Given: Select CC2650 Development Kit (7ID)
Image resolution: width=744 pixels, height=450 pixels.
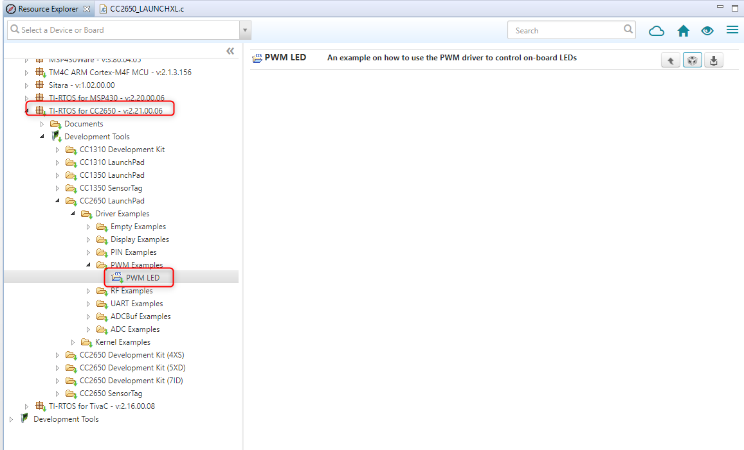Looking at the screenshot, I should (x=131, y=381).
